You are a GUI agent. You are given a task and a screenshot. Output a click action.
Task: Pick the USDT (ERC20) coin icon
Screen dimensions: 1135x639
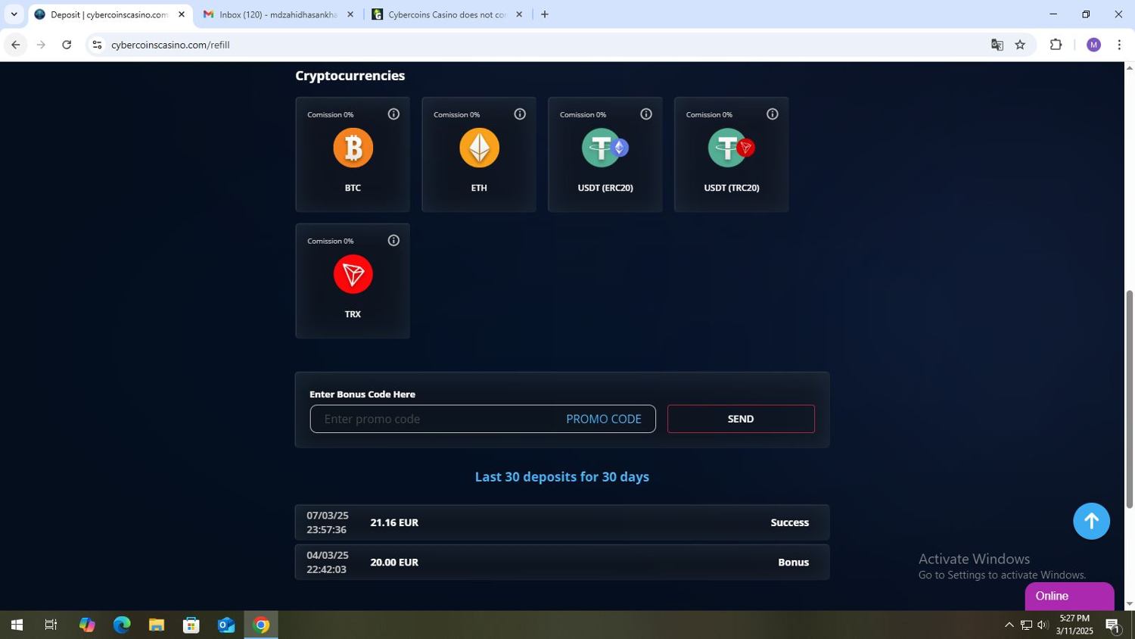click(605, 148)
